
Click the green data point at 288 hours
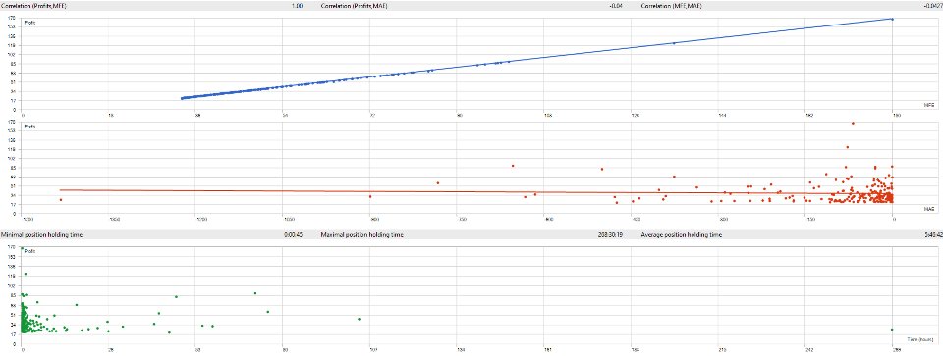tap(892, 329)
